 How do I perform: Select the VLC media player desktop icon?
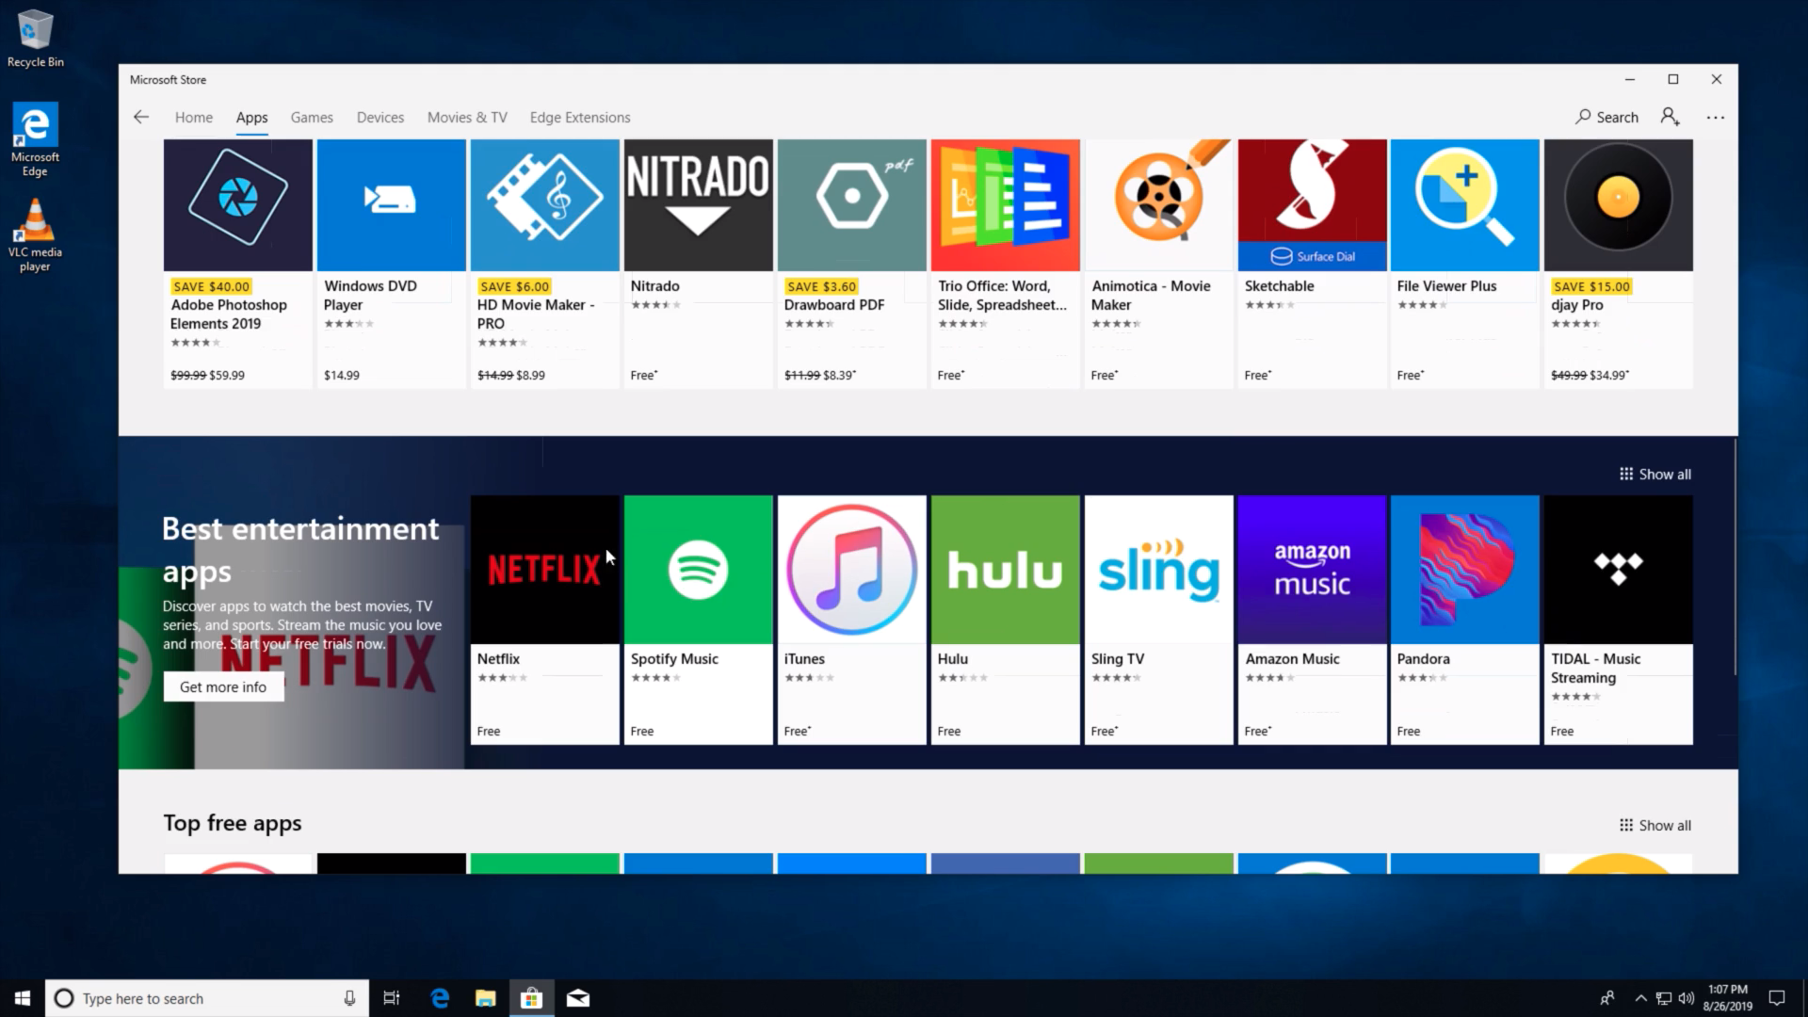pos(35,235)
